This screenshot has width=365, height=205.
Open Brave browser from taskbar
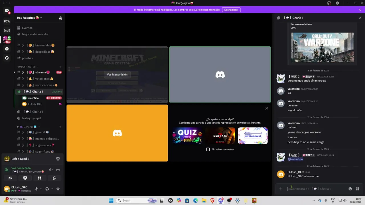coord(212,200)
